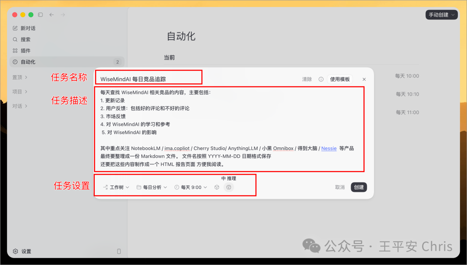Open 插件 in the sidebar

[x=22, y=51]
